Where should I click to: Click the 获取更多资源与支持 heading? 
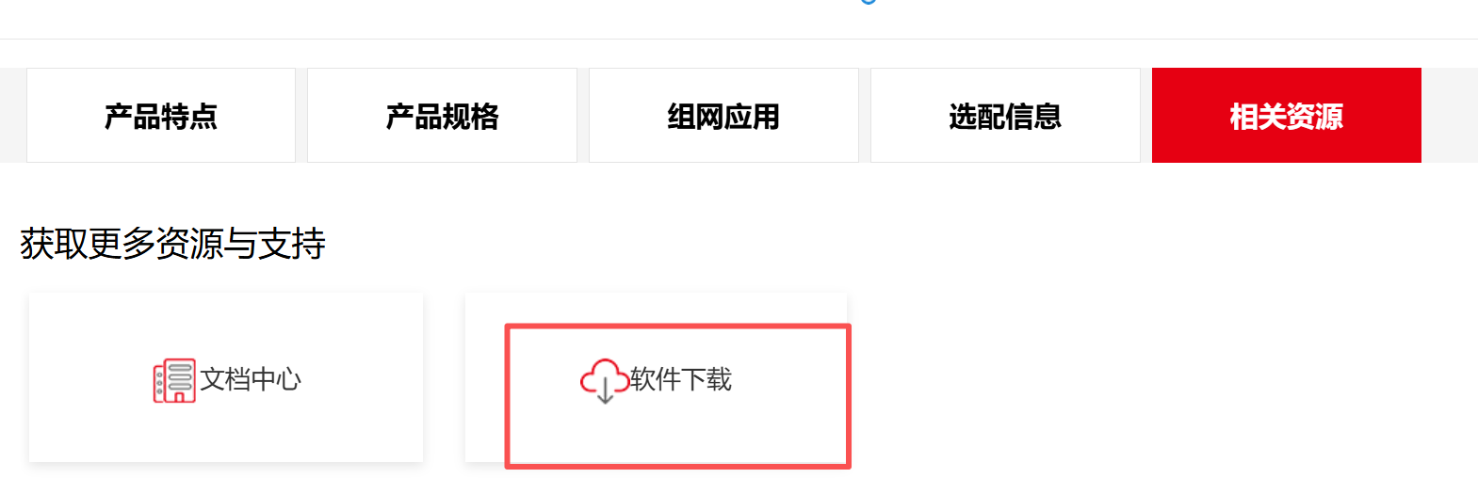(x=173, y=244)
